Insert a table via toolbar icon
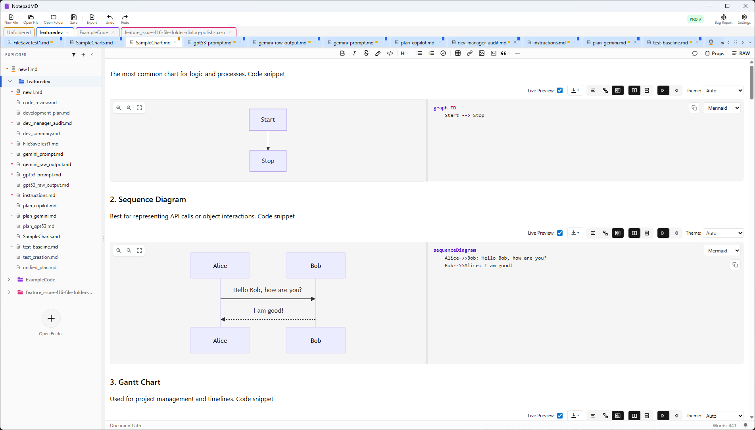This screenshot has width=755, height=430. pyautogui.click(x=458, y=53)
